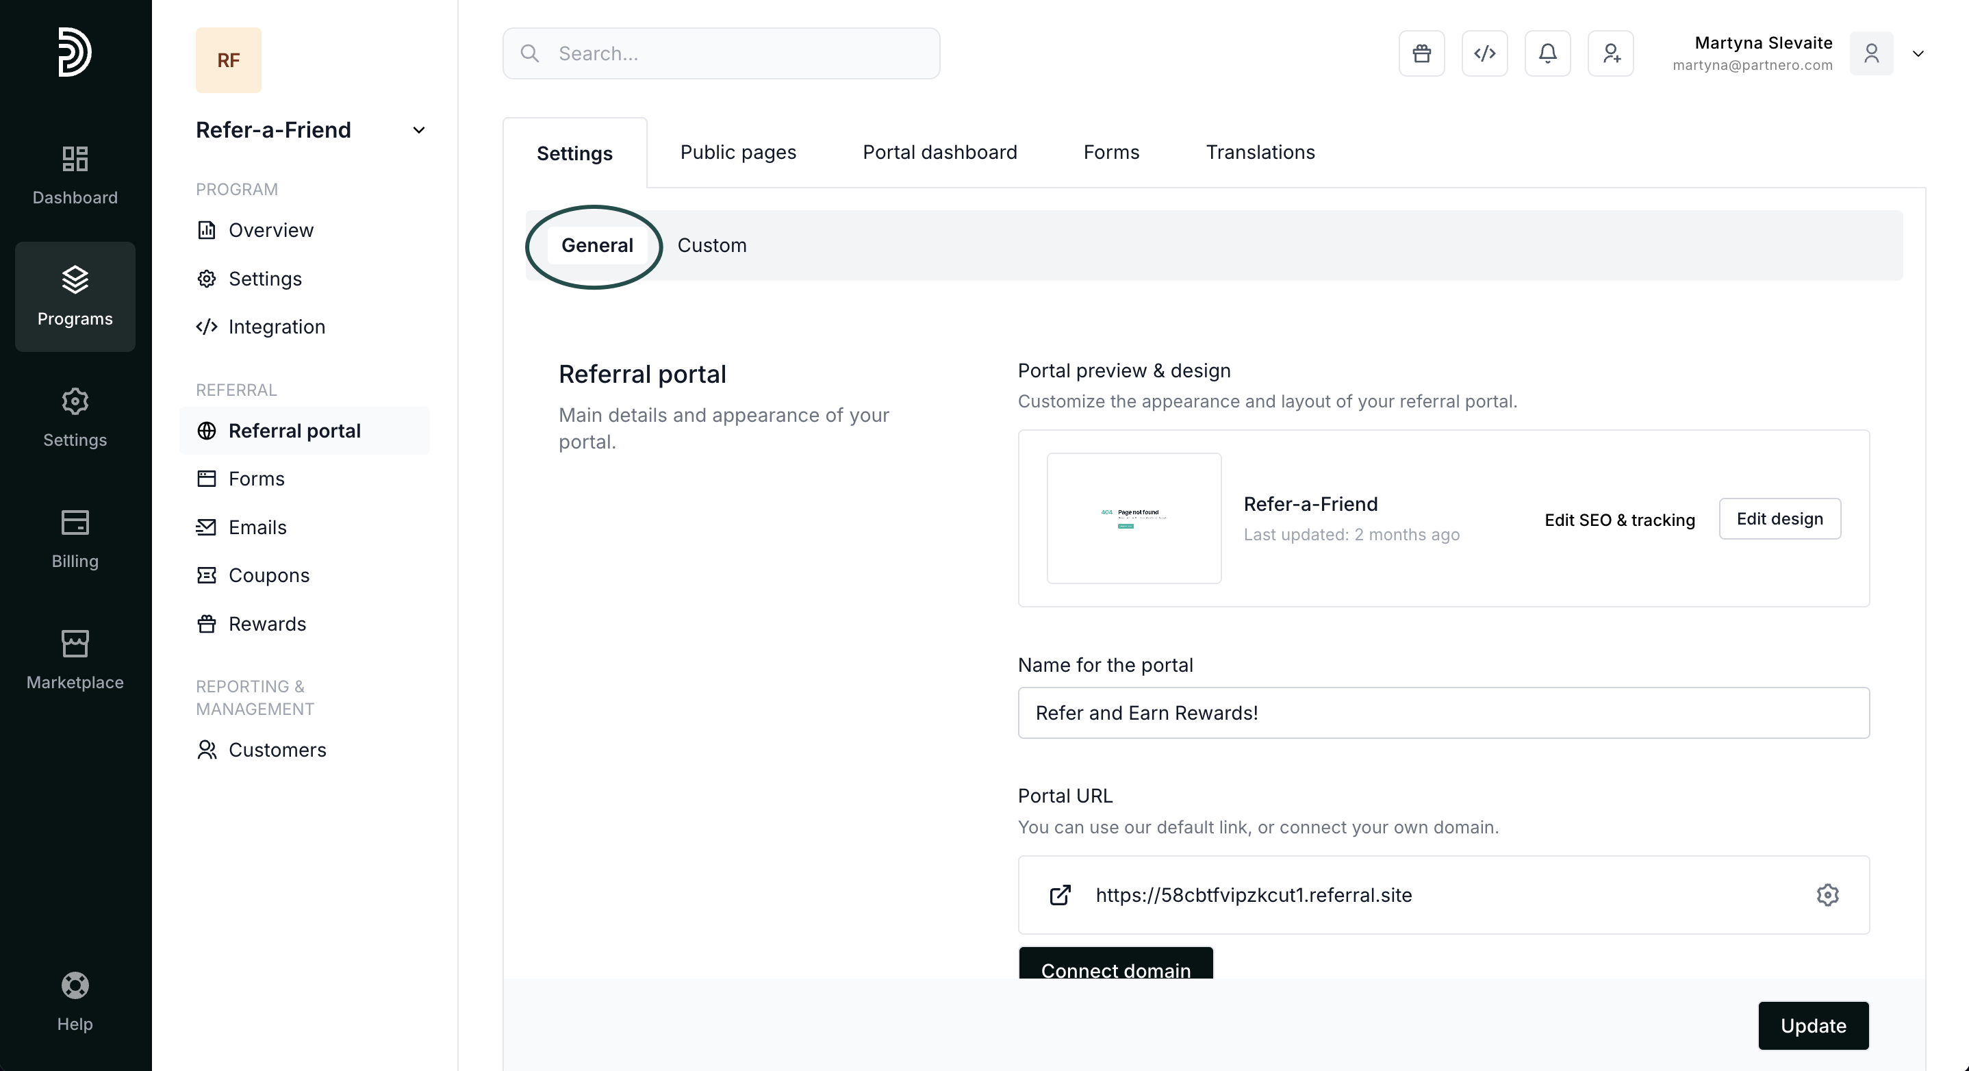The height and width of the screenshot is (1071, 1969).
Task: Open the code integration icon in header
Action: pyautogui.click(x=1484, y=53)
